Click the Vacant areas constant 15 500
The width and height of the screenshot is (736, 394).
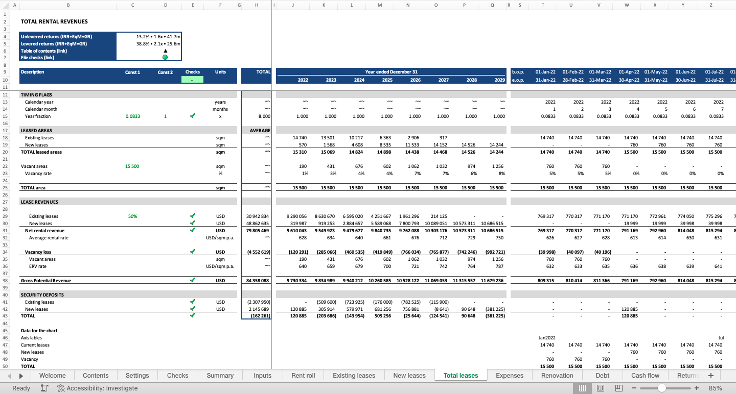pyautogui.click(x=132, y=166)
